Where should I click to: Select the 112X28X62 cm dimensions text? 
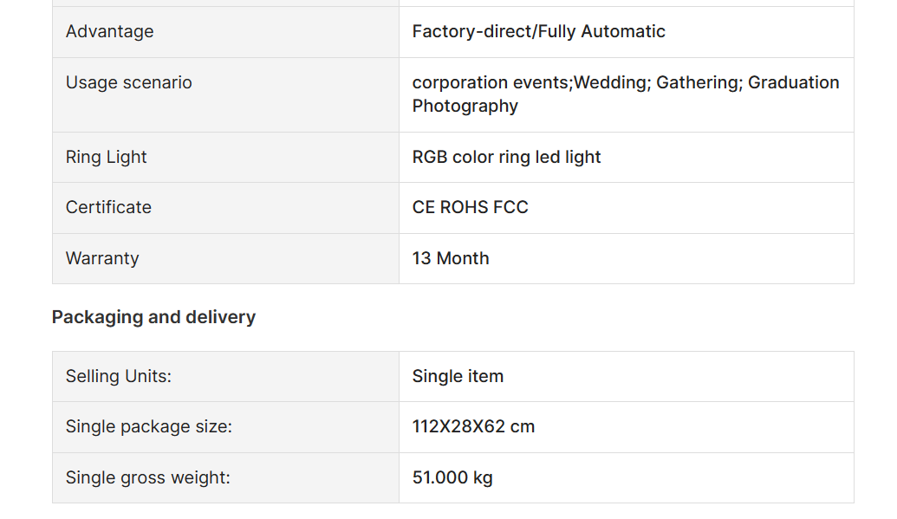click(x=473, y=427)
